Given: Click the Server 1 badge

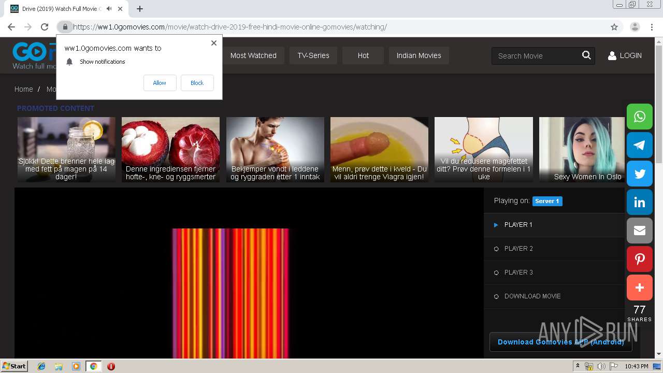Looking at the screenshot, I should [x=547, y=201].
